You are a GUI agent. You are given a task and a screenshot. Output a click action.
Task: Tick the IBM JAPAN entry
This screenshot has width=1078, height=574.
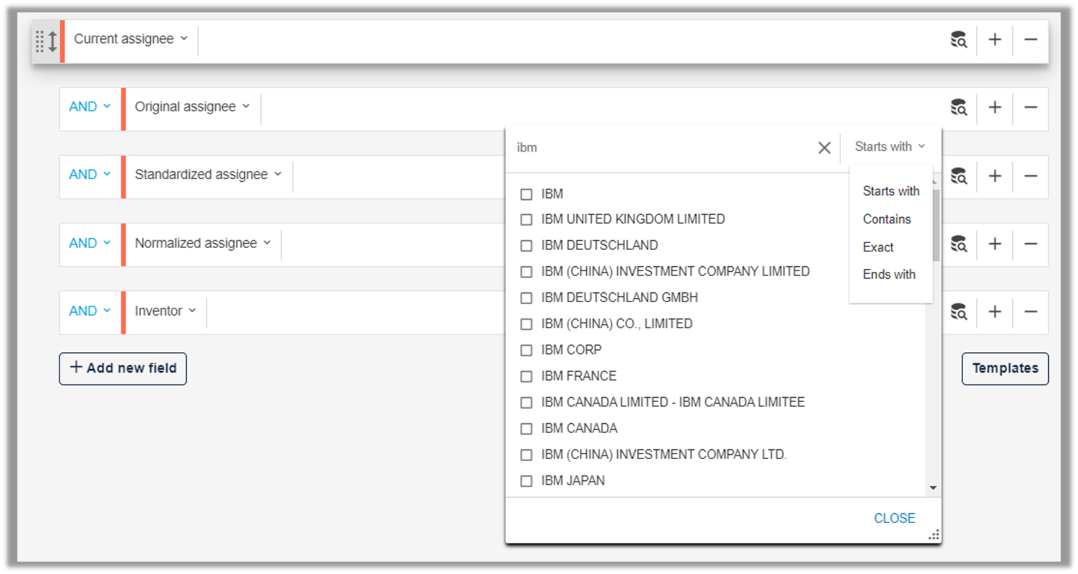(x=527, y=481)
